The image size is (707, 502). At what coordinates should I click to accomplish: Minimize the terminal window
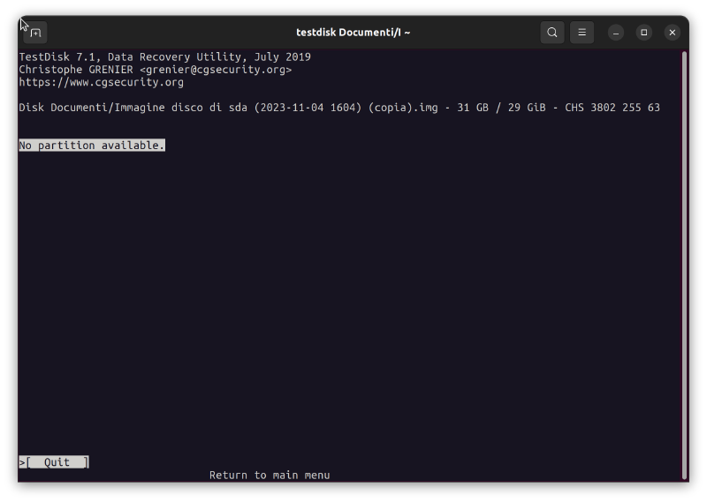[x=616, y=33]
